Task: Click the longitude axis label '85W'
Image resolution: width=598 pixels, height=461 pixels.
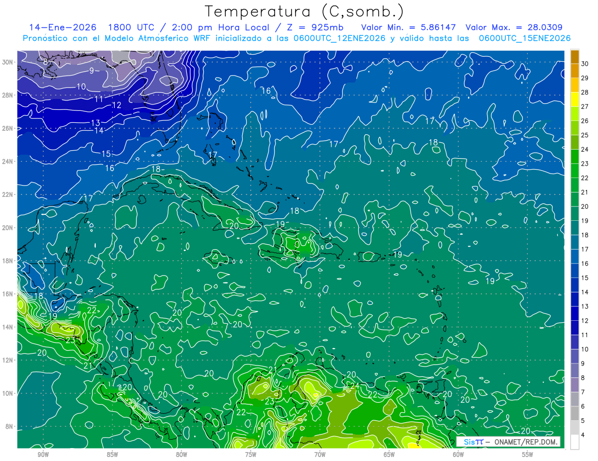Action: tap(112, 455)
